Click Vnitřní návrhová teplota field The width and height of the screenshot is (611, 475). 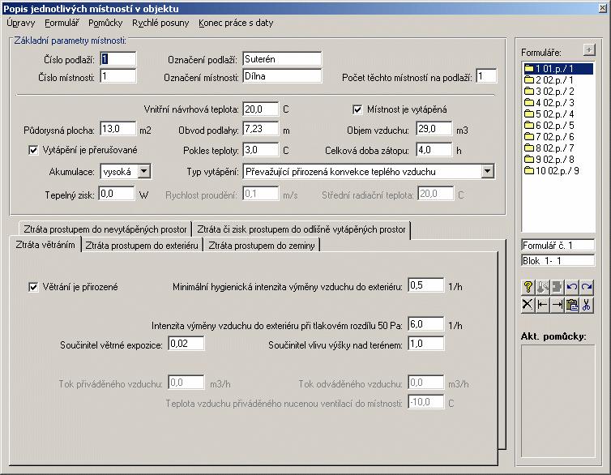click(261, 109)
